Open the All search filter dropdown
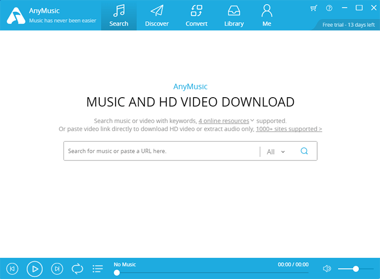Image resolution: width=380 pixels, height=279 pixels. click(276, 152)
